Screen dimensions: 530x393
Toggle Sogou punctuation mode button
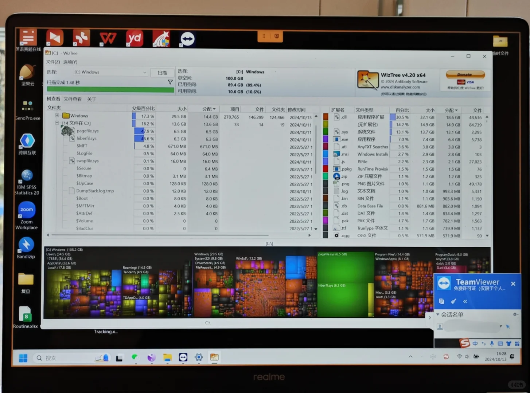point(484,343)
